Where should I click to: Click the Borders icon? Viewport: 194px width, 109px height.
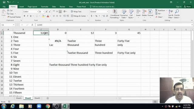point(37,16)
